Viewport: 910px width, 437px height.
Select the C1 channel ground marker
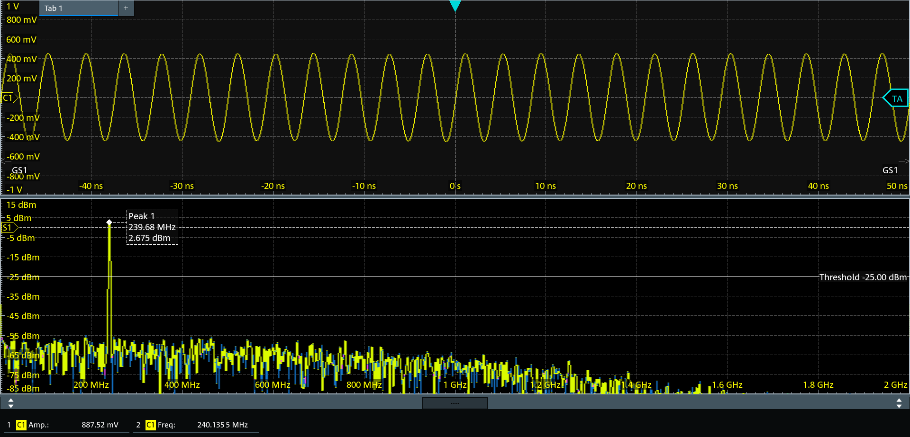9,98
